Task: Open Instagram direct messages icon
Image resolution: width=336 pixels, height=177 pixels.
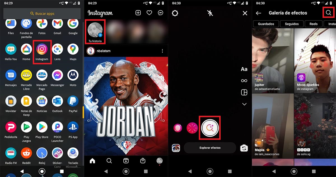Action: [x=160, y=13]
